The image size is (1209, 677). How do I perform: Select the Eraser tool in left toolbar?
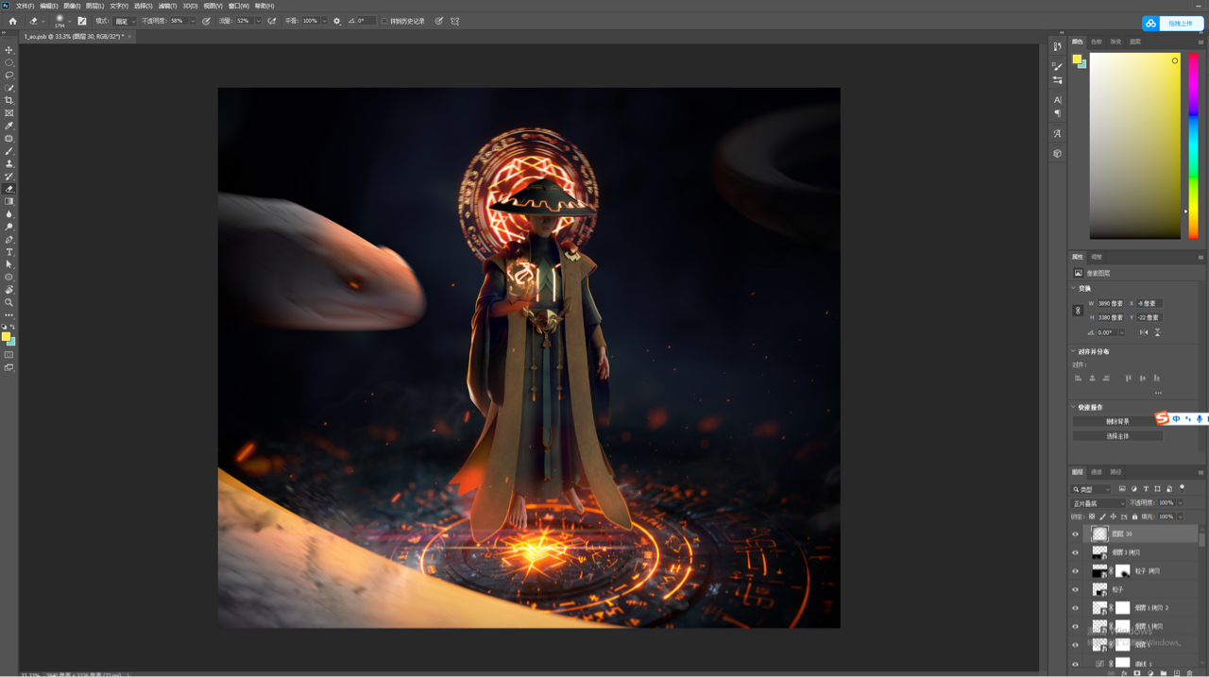pos(9,189)
